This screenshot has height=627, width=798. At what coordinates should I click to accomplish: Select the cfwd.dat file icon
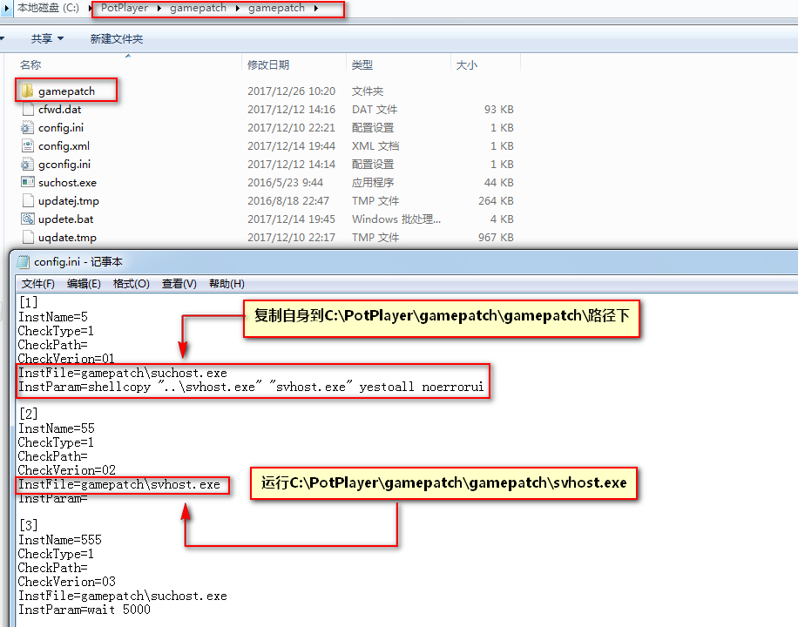(27, 110)
